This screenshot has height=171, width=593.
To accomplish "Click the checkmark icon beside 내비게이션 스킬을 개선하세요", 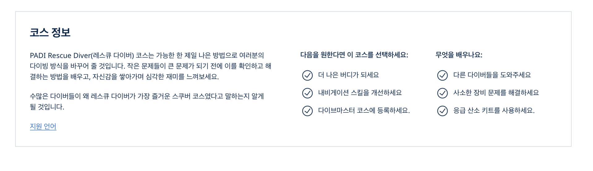I will click(x=307, y=93).
